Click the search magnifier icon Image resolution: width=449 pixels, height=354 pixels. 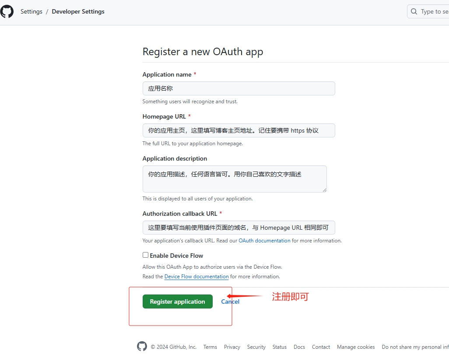[414, 11]
